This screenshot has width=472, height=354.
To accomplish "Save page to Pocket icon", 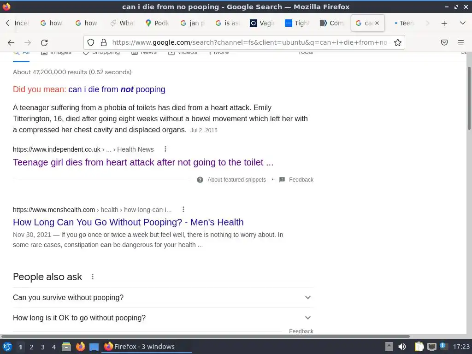I will click(x=444, y=42).
